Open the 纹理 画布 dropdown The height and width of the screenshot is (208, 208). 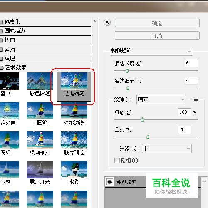(x=161, y=99)
